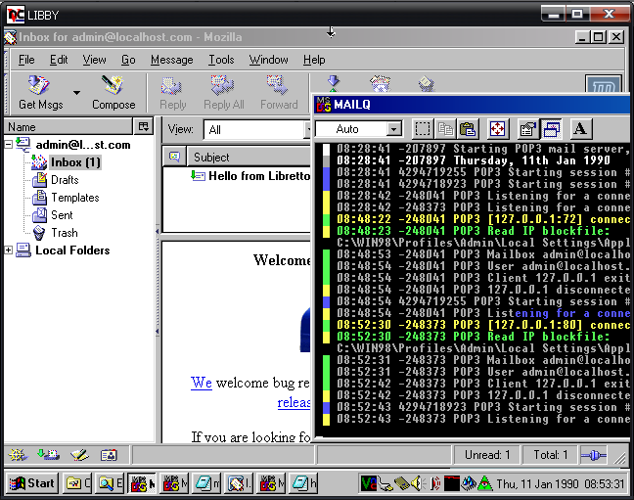The height and width of the screenshot is (500, 634).
Task: Click the Font 'A' icon in MAILQ
Action: [x=580, y=129]
